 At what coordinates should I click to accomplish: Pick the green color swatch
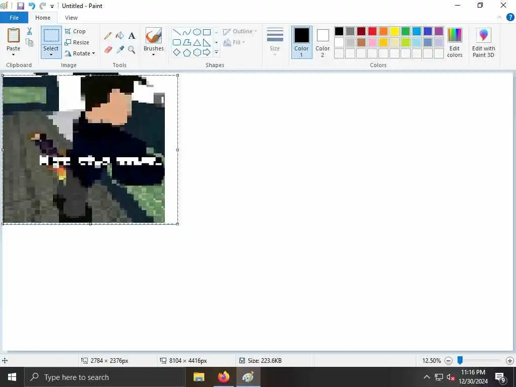406,31
